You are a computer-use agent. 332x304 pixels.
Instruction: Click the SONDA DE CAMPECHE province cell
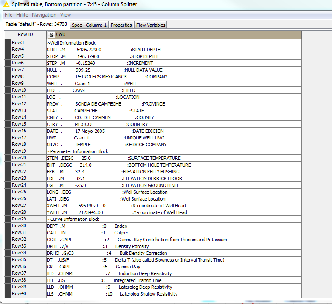[174, 104]
